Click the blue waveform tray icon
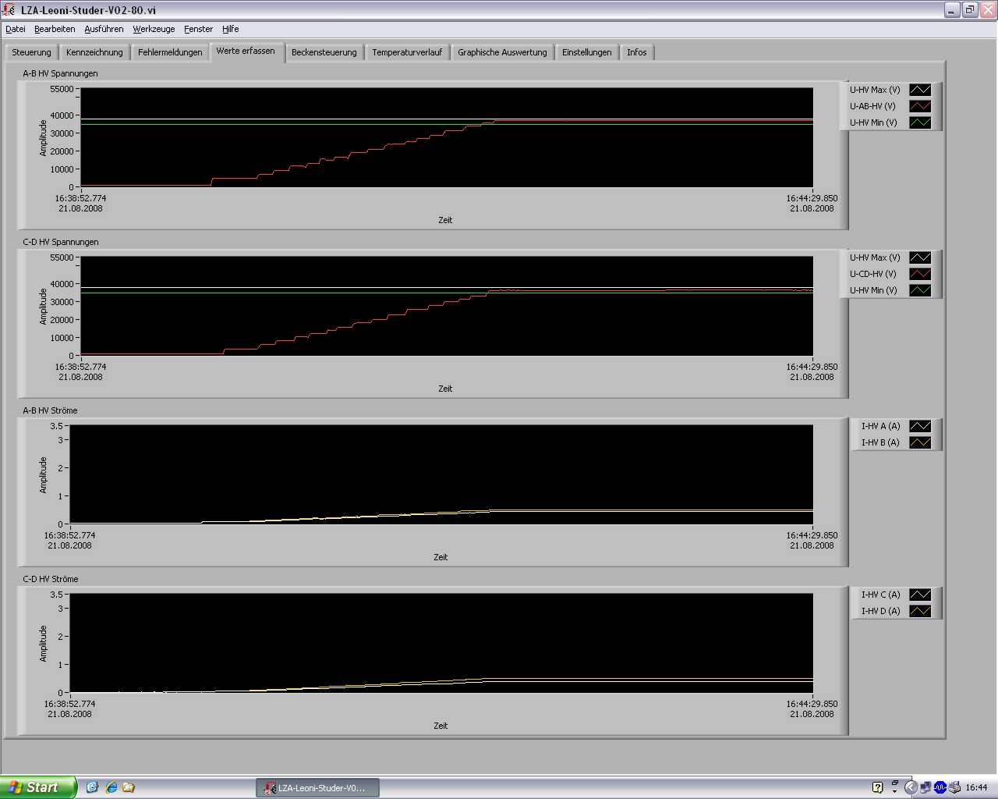This screenshot has width=998, height=799. tap(940, 787)
